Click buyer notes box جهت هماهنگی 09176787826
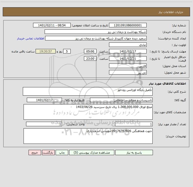This screenshot has width=193, height=187. point(88,136)
